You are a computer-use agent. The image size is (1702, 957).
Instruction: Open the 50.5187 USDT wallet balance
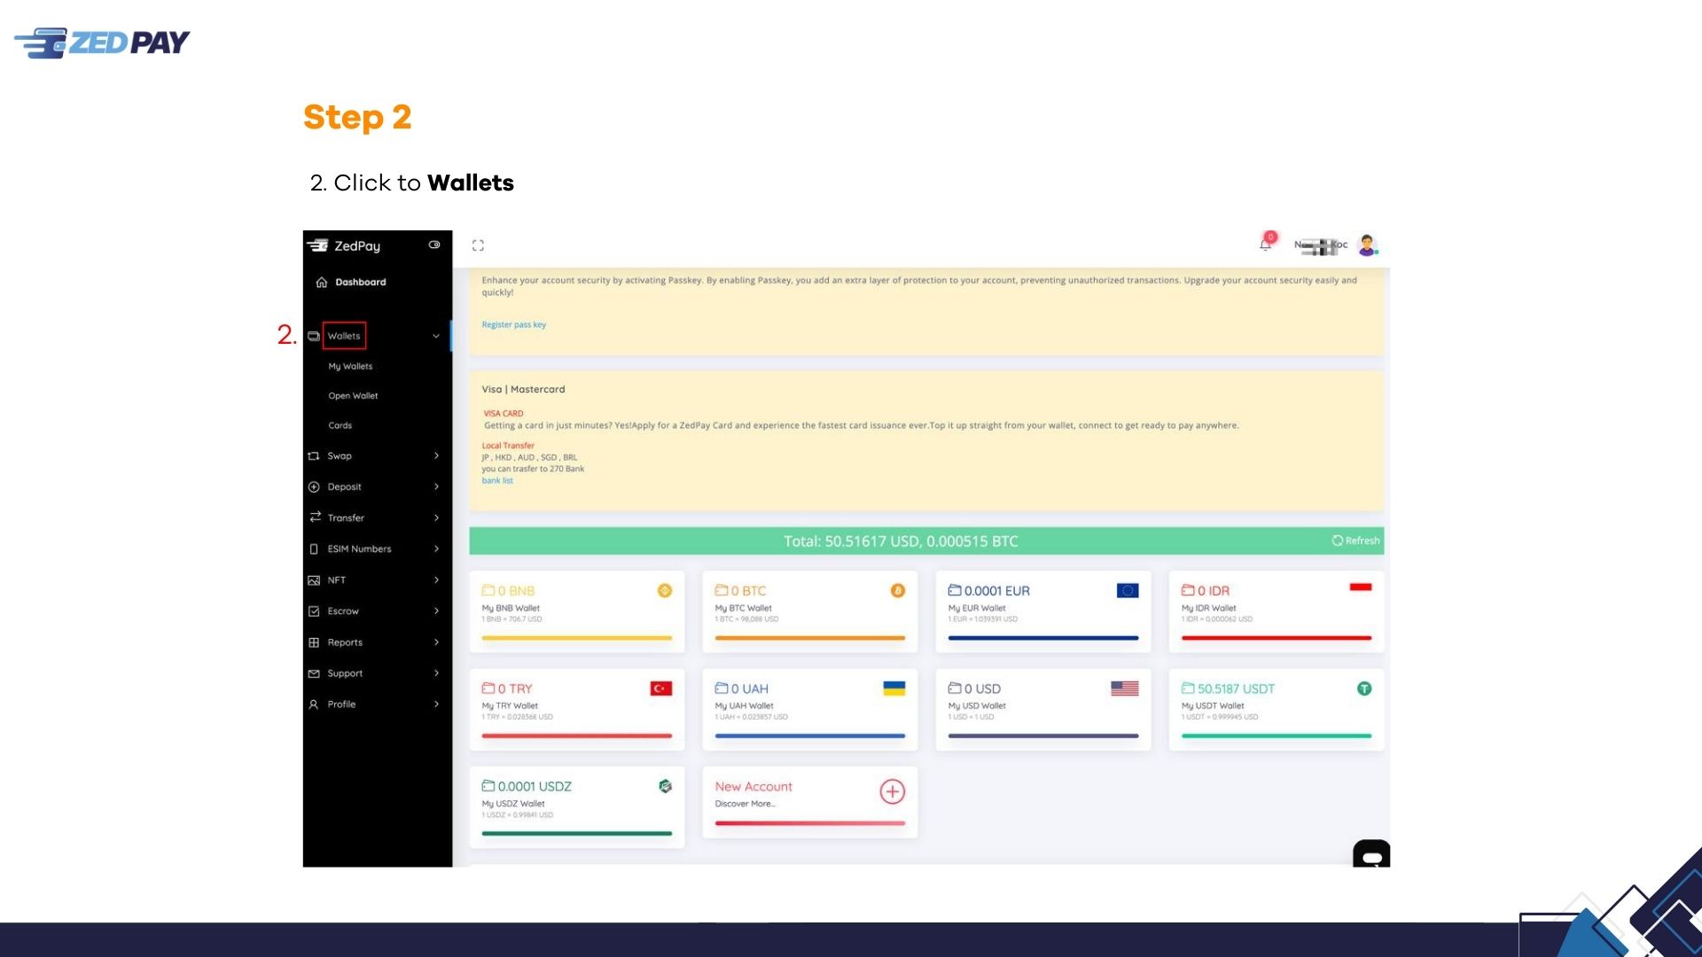(1228, 689)
